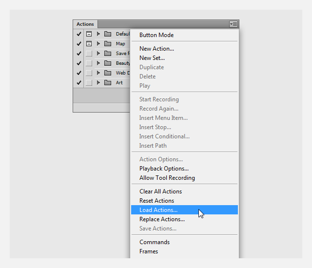
Task: Click the Beauty set folder icon
Action: tap(108, 63)
